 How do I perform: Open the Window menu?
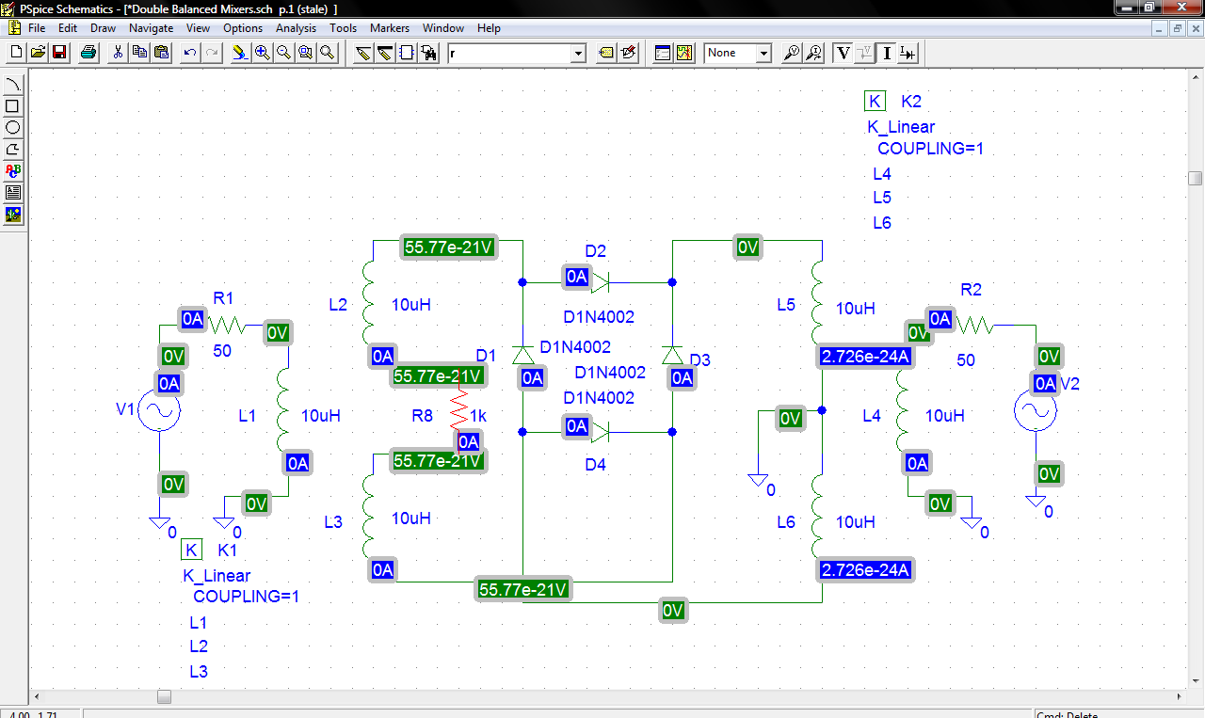(443, 28)
